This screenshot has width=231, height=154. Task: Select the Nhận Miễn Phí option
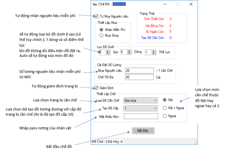click(102, 30)
